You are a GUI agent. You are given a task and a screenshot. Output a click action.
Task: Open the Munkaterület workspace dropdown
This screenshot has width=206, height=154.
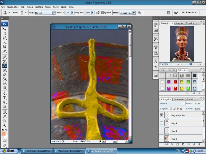point(189,12)
